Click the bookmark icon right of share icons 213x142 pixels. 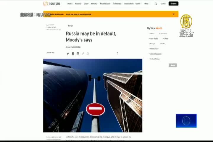[x=117, y=54]
